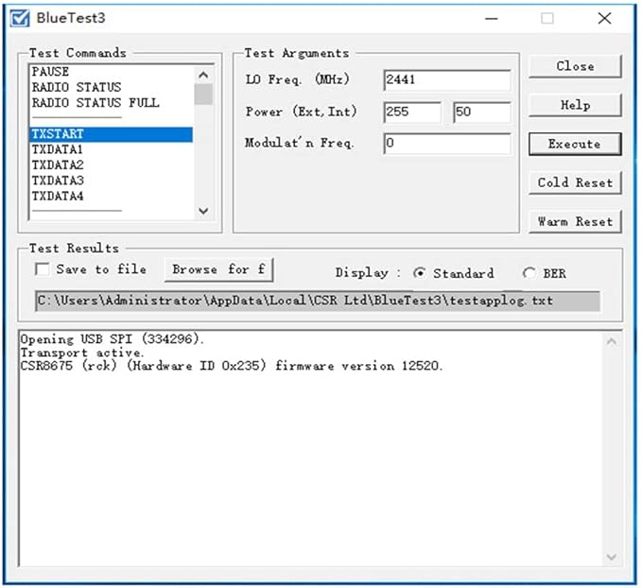Viewport: 642px width, 588px height.
Task: Click the command list scroll up arrow
Action: point(203,75)
